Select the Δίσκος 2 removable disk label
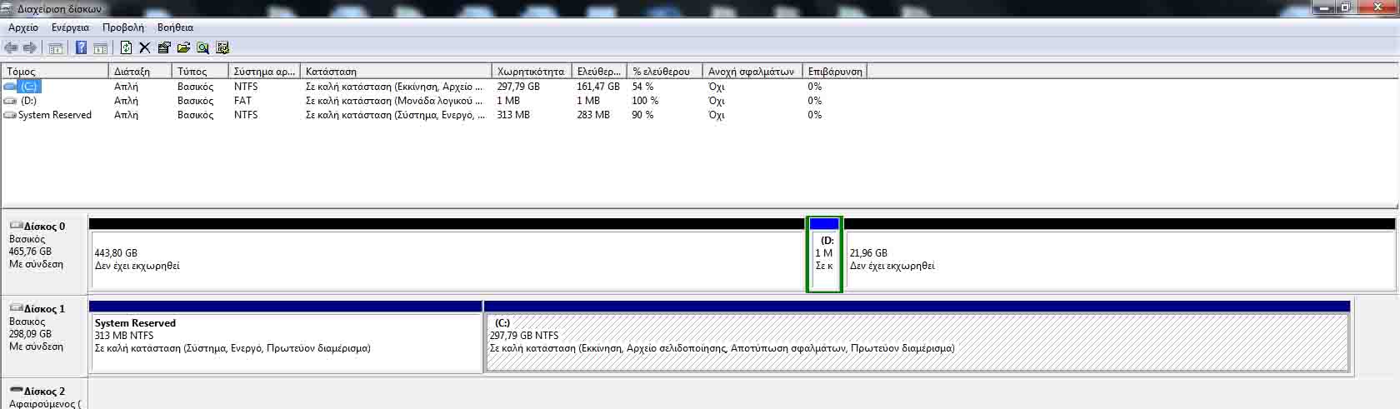This screenshot has width=1400, height=409. click(x=44, y=392)
